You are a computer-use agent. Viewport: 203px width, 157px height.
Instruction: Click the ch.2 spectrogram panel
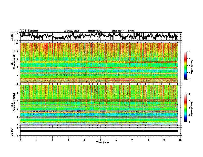[x=99, y=105]
